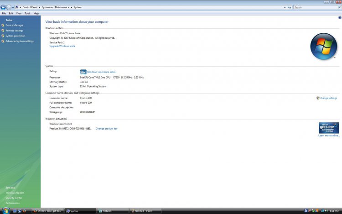Open the recent pages dropdown arrow next to navigation buttons

coord(13,7)
